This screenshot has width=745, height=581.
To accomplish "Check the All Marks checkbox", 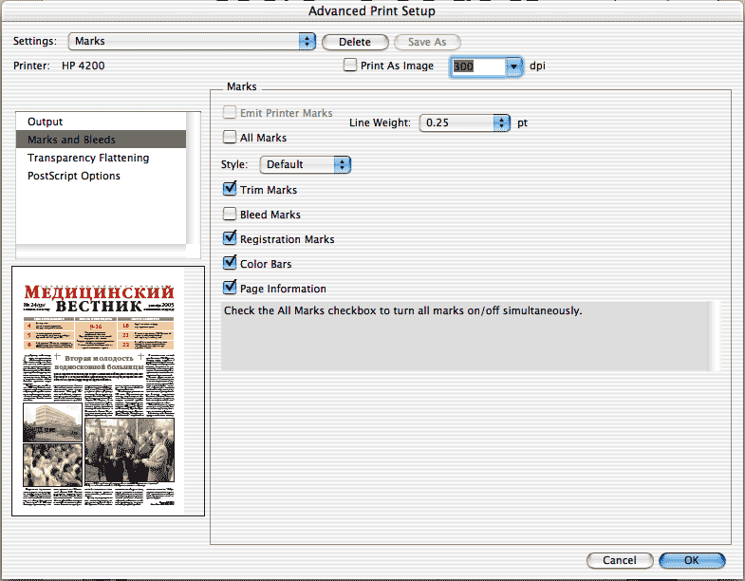I will point(230,137).
